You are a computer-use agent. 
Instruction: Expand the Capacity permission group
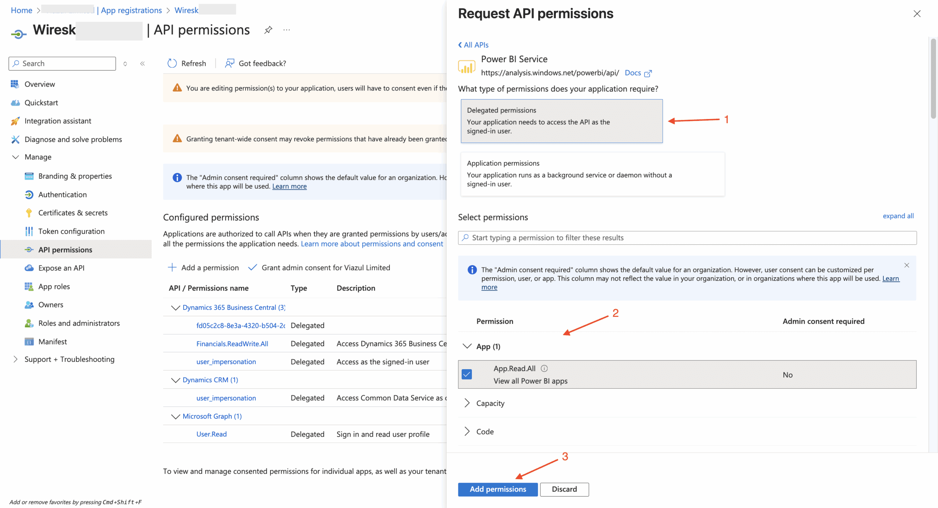(x=467, y=403)
